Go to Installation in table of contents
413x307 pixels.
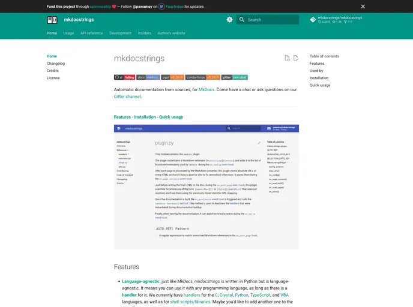point(319,78)
